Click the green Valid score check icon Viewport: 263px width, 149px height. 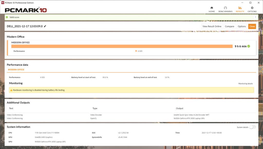[7, 17]
